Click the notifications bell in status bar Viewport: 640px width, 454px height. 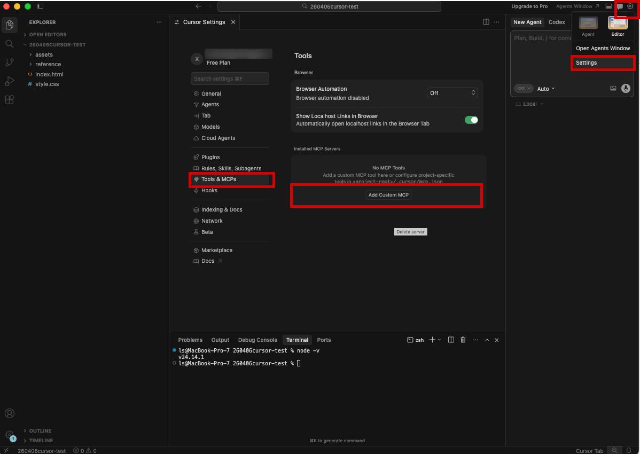(629, 450)
